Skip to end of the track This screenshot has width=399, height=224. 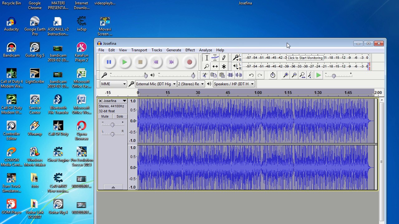point(171,62)
